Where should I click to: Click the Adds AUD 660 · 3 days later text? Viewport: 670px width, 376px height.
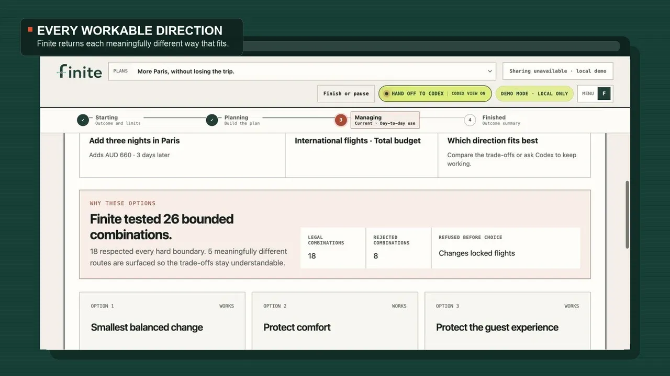(129, 155)
